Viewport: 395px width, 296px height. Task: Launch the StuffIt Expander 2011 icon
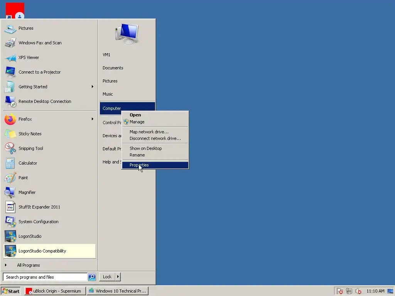pyautogui.click(x=10, y=207)
